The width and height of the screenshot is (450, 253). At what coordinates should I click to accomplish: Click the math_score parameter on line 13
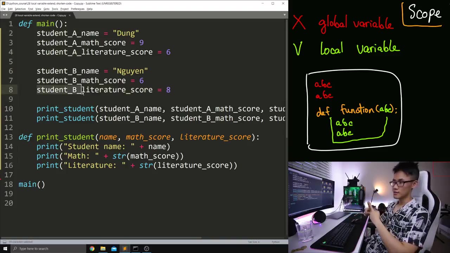(x=148, y=137)
